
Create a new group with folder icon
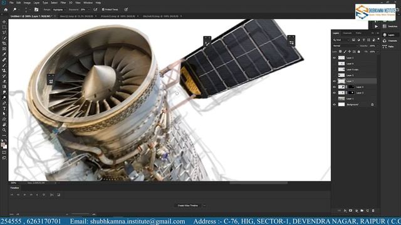(x=362, y=211)
